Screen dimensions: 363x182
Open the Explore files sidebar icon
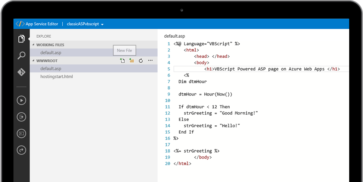point(21,39)
